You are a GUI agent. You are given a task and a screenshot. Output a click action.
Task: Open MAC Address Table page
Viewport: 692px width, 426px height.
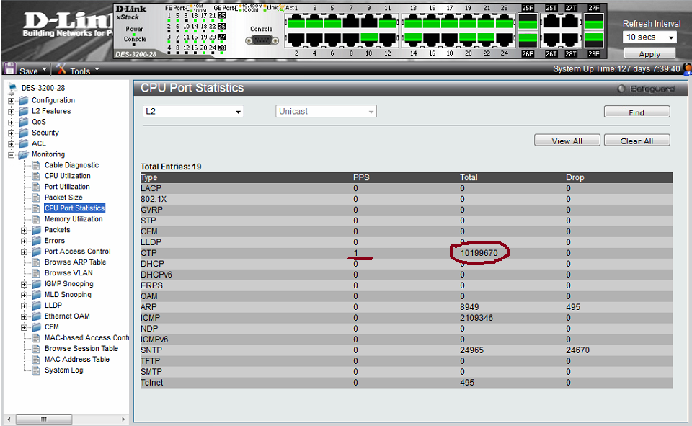(77, 359)
